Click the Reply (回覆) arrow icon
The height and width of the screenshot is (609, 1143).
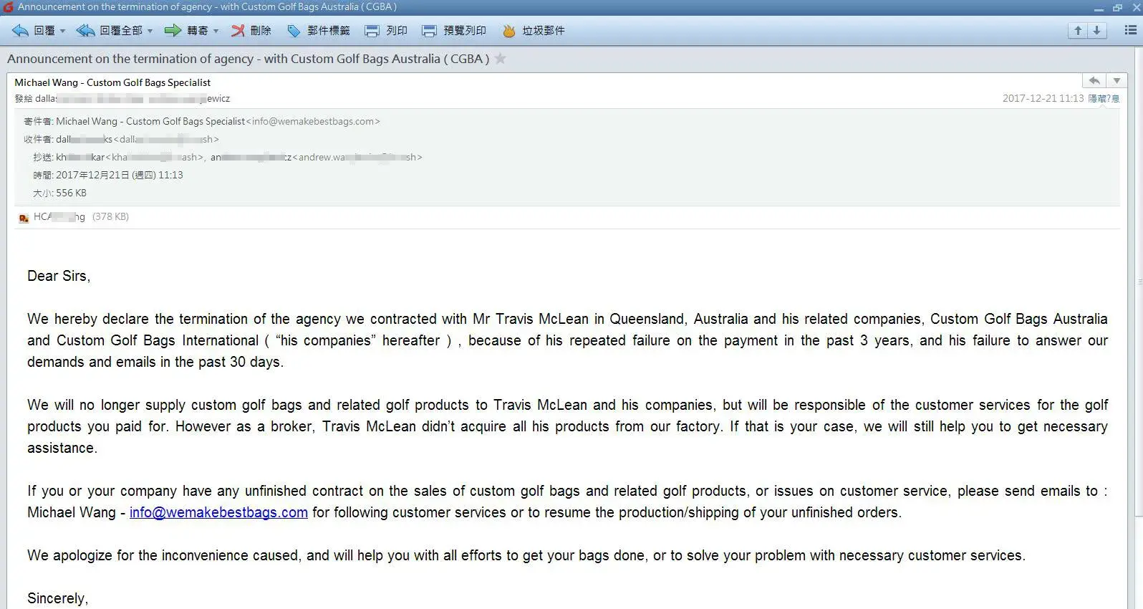(x=20, y=31)
